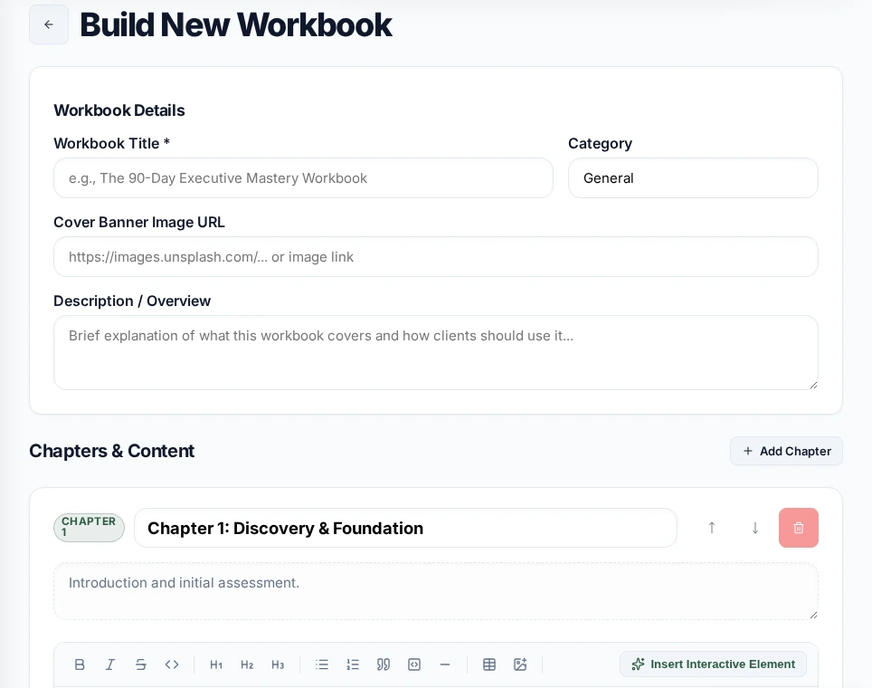This screenshot has width=872, height=688.
Task: Move Chapter 1 up
Action: (x=712, y=528)
